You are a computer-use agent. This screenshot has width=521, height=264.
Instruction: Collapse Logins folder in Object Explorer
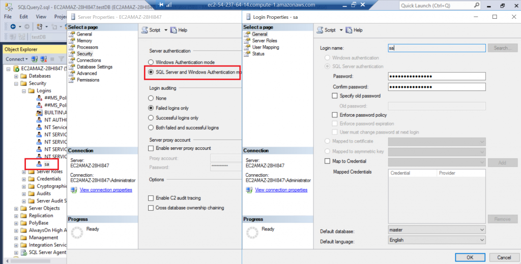[x=24, y=91]
